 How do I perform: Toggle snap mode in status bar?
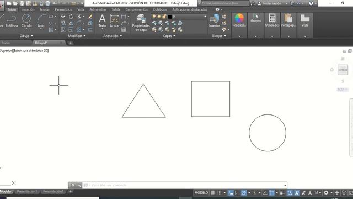(x=220, y=193)
